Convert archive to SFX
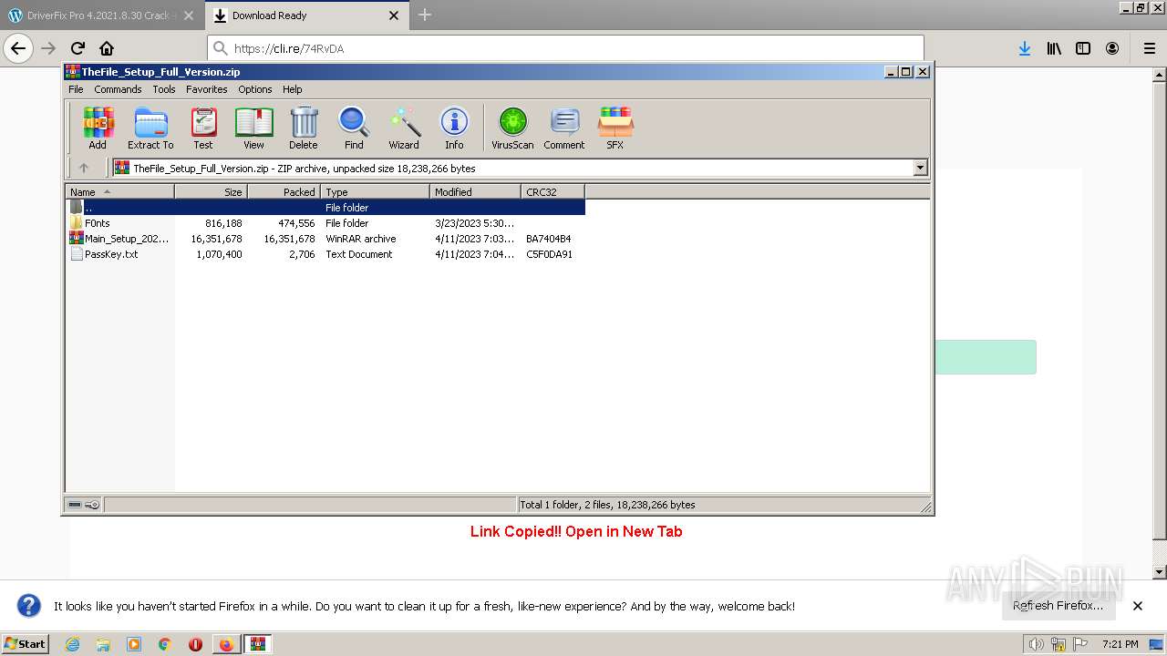The width and height of the screenshot is (1167, 656). pos(615,128)
